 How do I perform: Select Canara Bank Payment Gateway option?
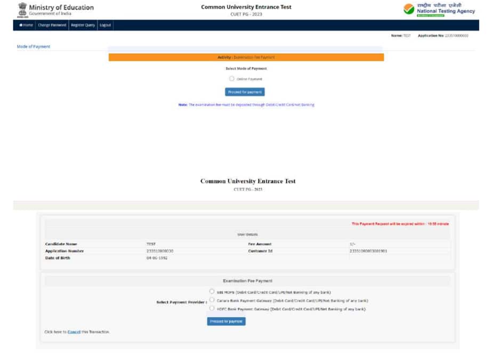[211, 300]
